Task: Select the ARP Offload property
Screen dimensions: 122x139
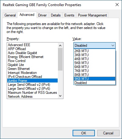Action: pos(33,49)
